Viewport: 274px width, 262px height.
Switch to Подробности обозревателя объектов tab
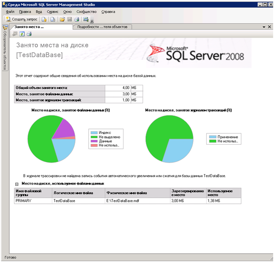[102, 27]
